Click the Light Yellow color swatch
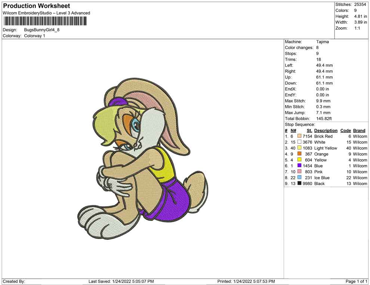Image resolution: width=370 pixels, height=285 pixels. (299, 148)
